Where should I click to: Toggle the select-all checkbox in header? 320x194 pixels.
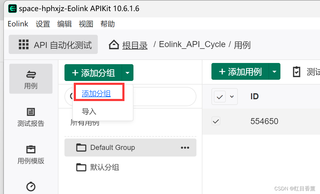click(x=220, y=97)
